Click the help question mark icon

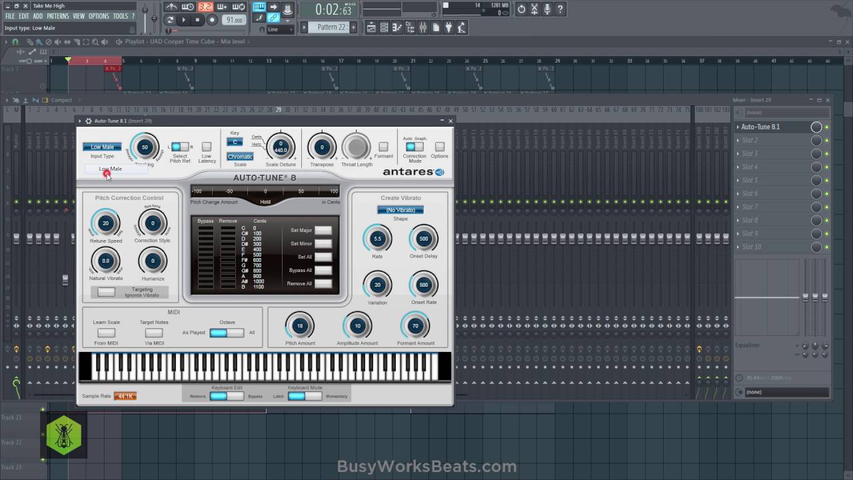click(560, 9)
